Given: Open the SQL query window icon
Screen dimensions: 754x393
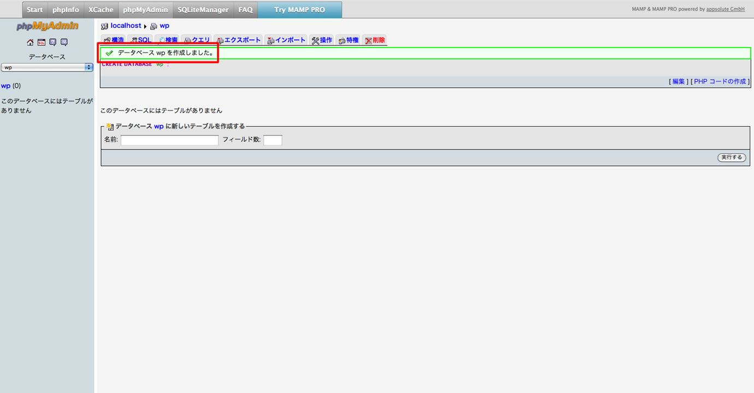Looking at the screenshot, I should tap(42, 43).
